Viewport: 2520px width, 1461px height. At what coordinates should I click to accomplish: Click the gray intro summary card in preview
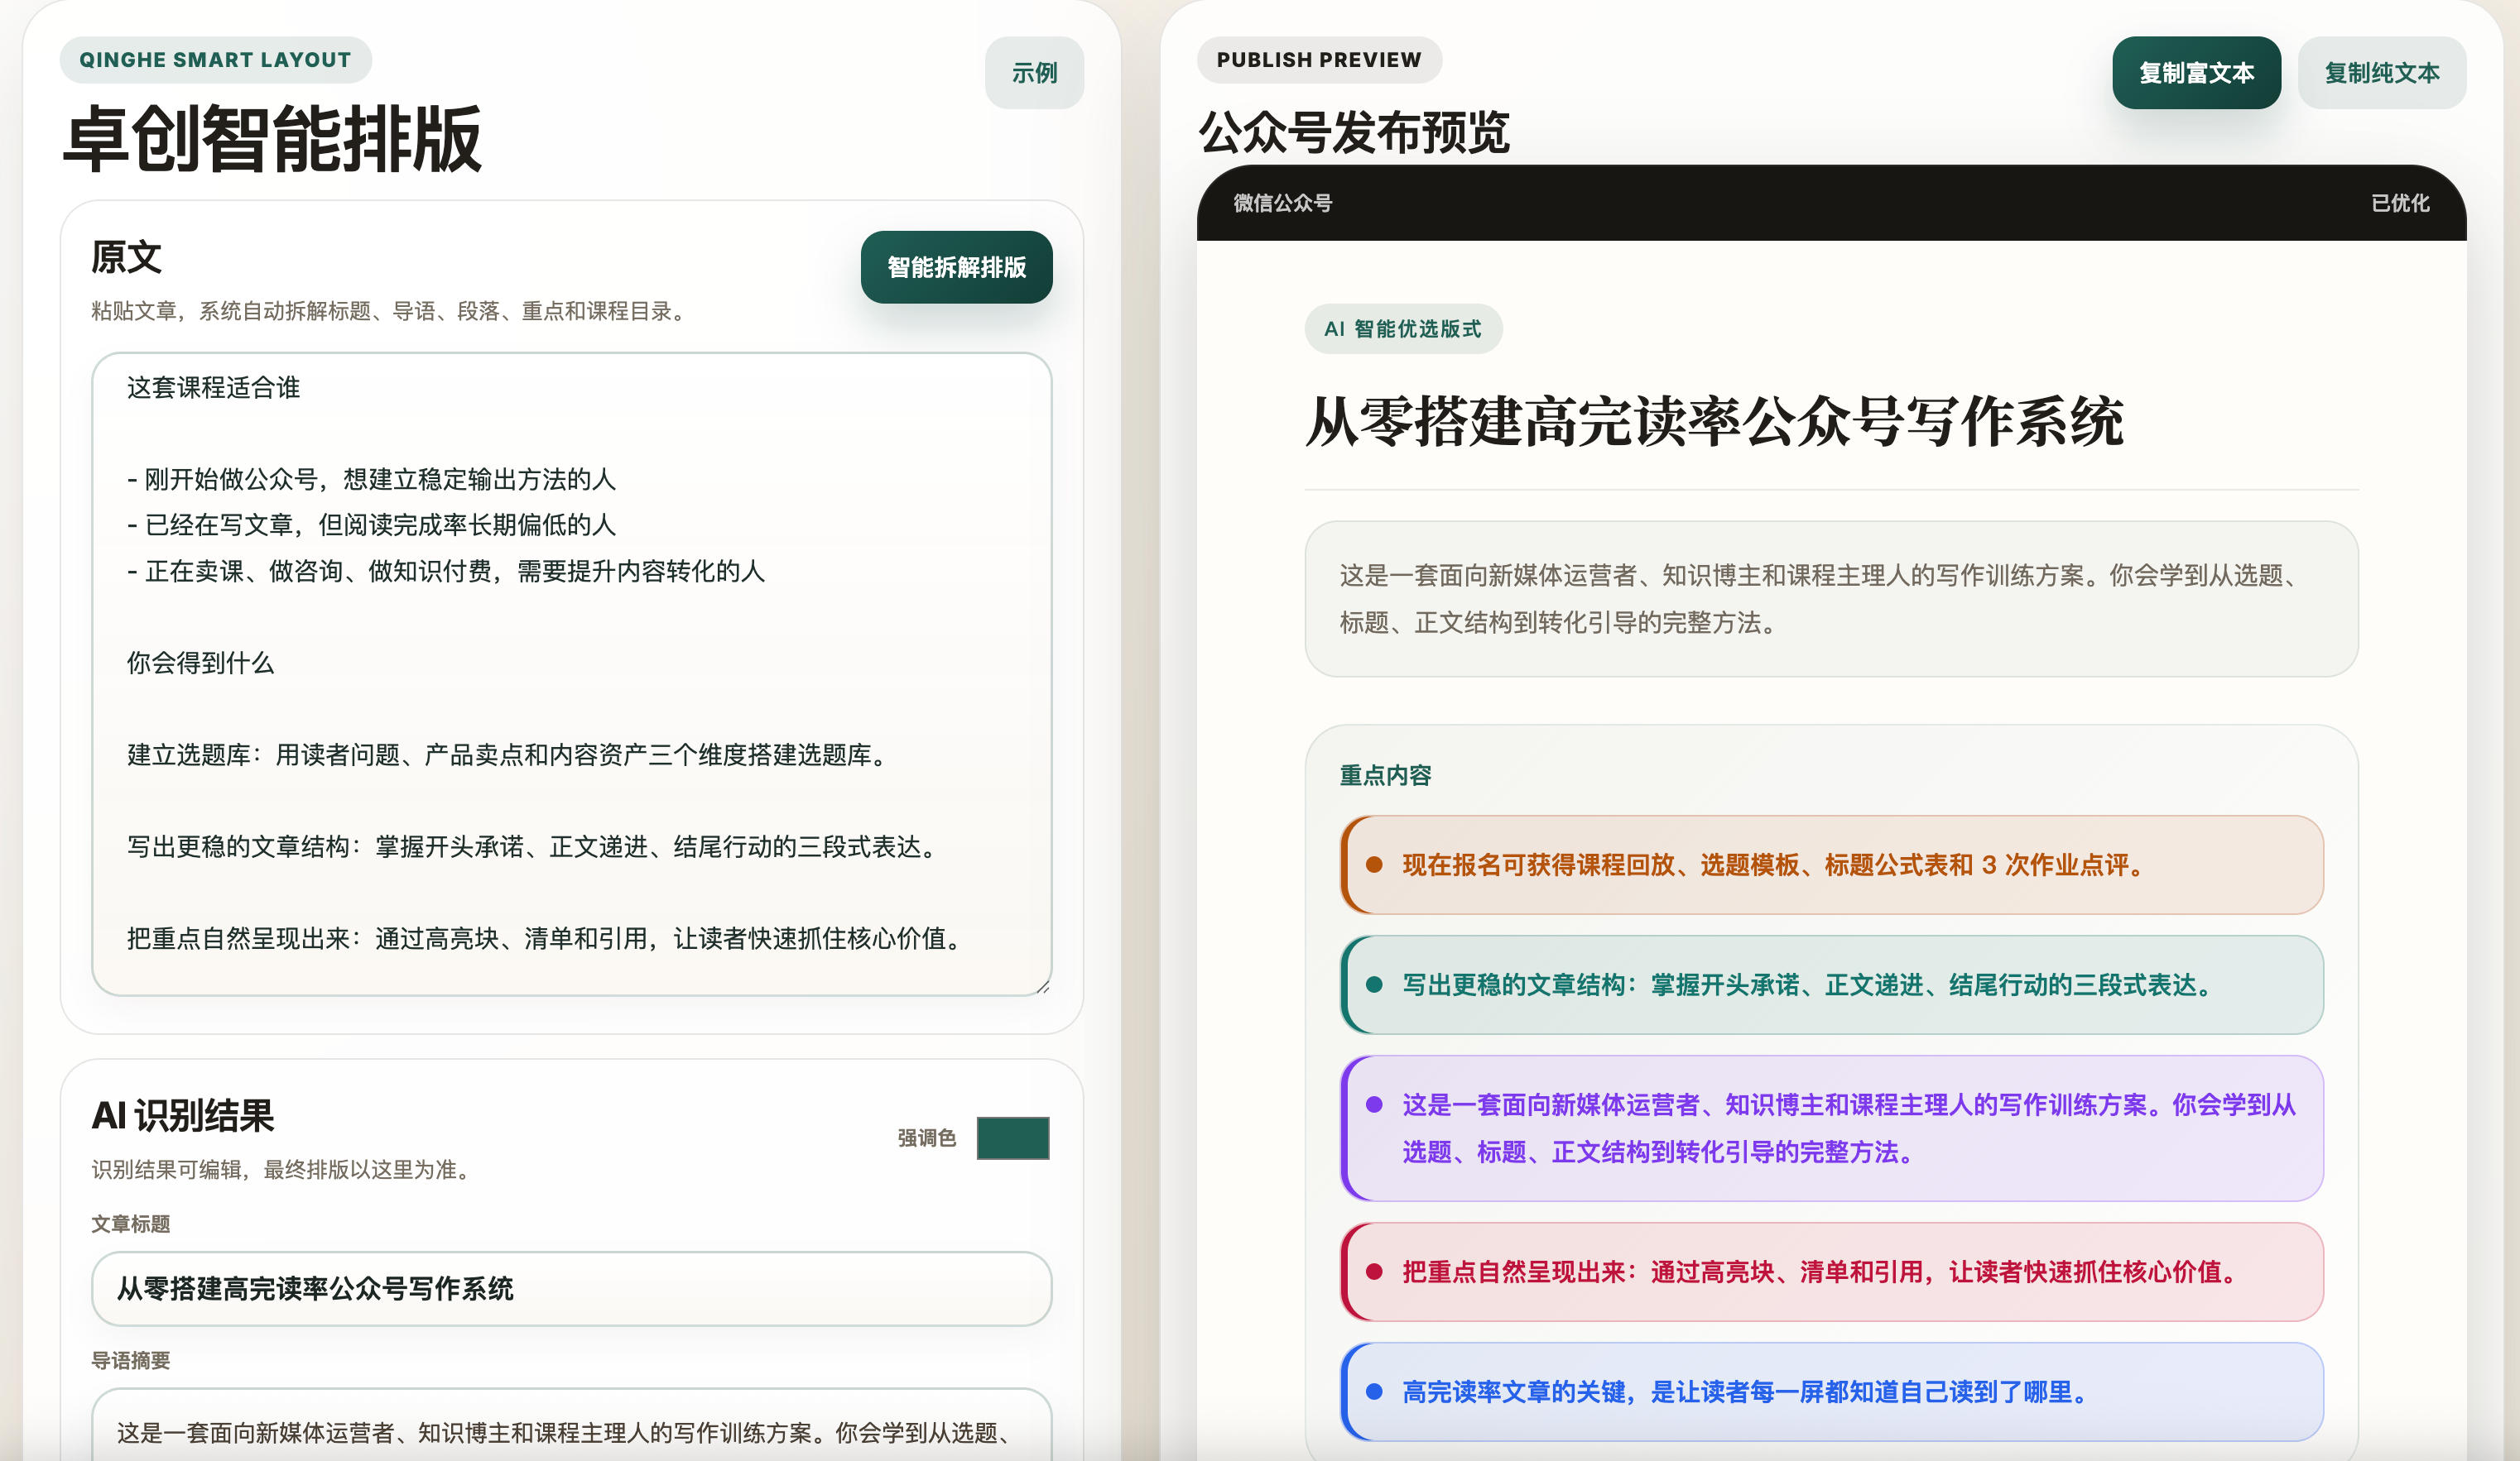point(1831,599)
